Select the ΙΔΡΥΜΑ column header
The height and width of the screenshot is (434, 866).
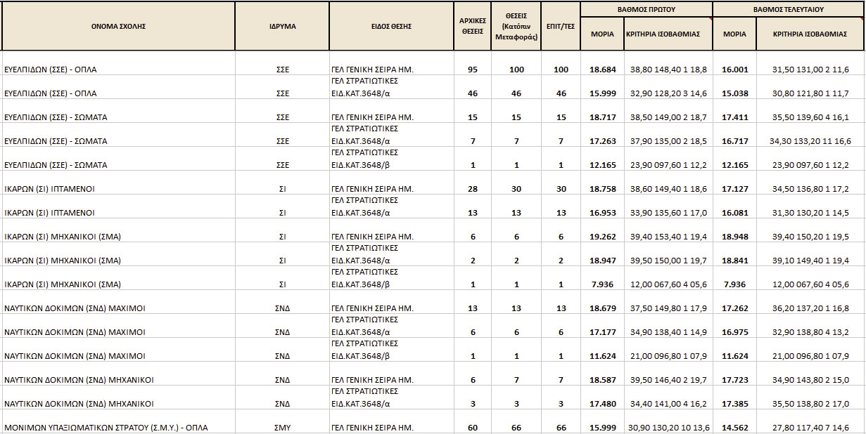(x=282, y=26)
